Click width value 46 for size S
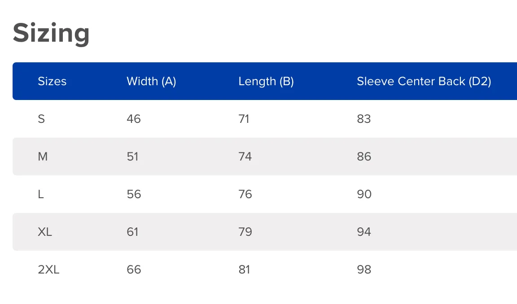Viewport: 517px width, 304px height. pos(134,119)
